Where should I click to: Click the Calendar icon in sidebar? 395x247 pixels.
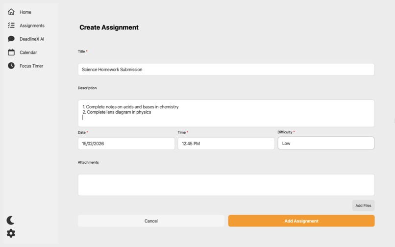pyautogui.click(x=11, y=52)
